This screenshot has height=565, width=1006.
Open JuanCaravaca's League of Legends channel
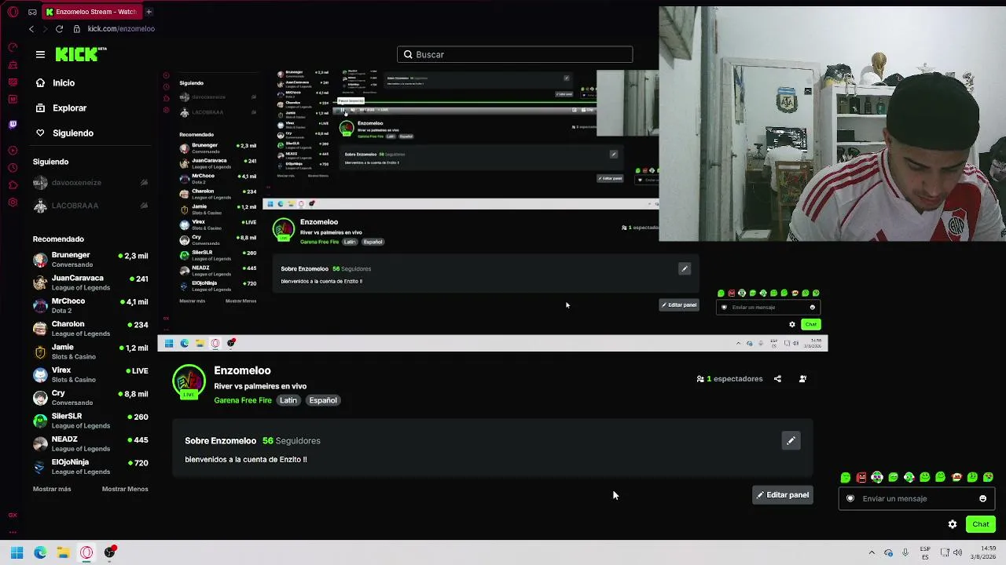pyautogui.click(x=90, y=282)
